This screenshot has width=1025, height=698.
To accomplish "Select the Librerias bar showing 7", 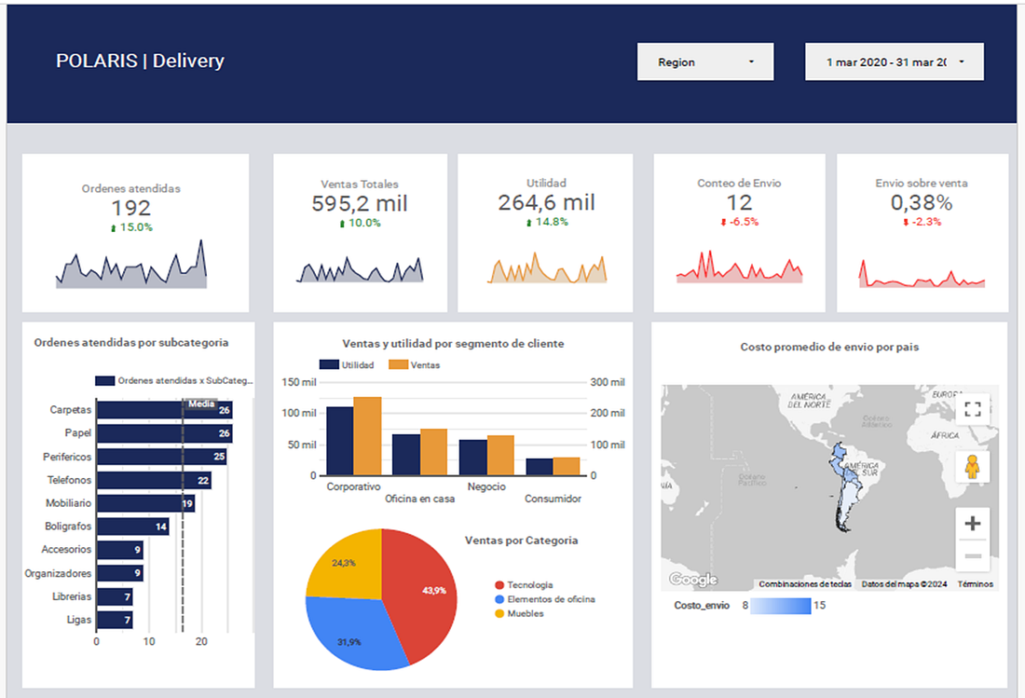I will pos(115,596).
